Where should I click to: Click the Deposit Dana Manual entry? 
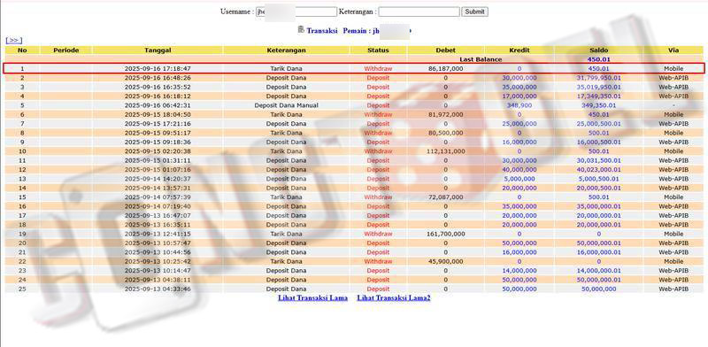pos(286,105)
